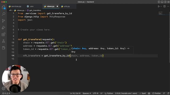Toggle bottom panel layout icon
Screen dimensions: 170x95
click(x=162, y=2)
